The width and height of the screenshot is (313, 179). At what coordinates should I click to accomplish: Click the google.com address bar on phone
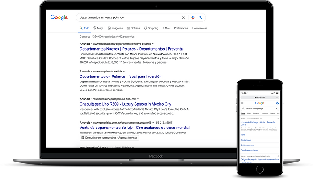click(x=260, y=97)
